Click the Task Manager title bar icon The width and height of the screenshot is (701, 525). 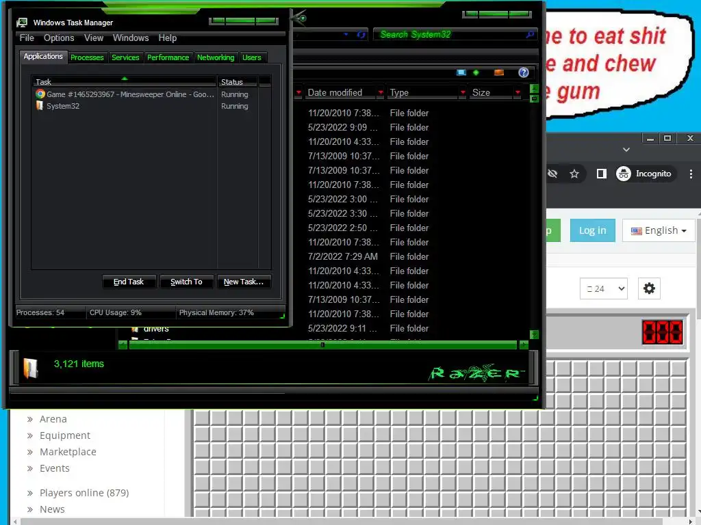(22, 23)
